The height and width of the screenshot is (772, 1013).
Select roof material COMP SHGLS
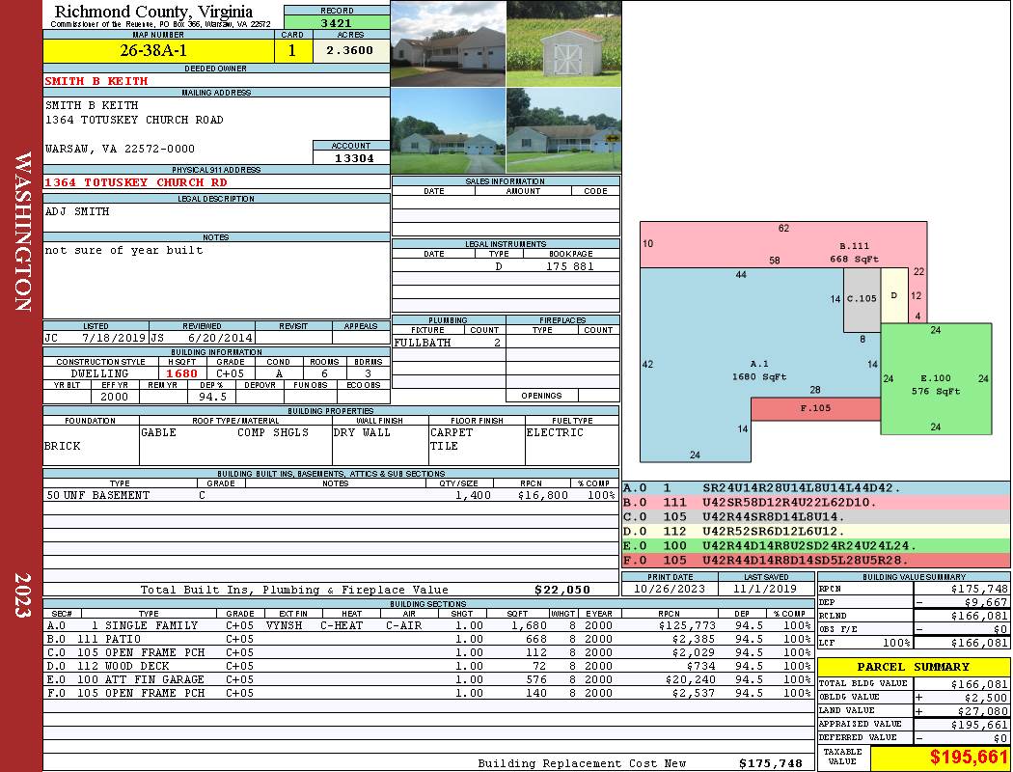[273, 432]
